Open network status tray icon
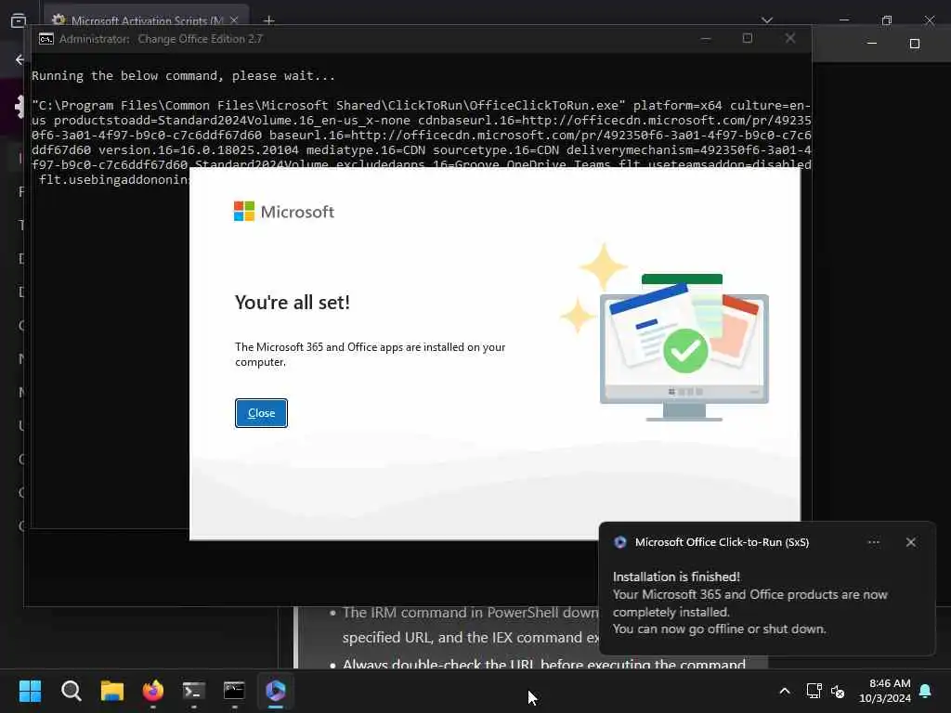The width and height of the screenshot is (951, 713). coord(814,691)
